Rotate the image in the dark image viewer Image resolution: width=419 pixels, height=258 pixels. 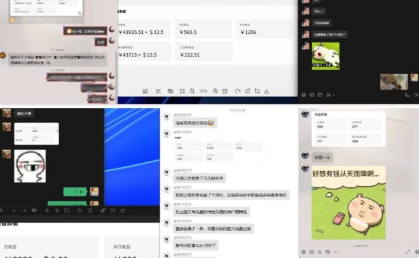coord(80,210)
